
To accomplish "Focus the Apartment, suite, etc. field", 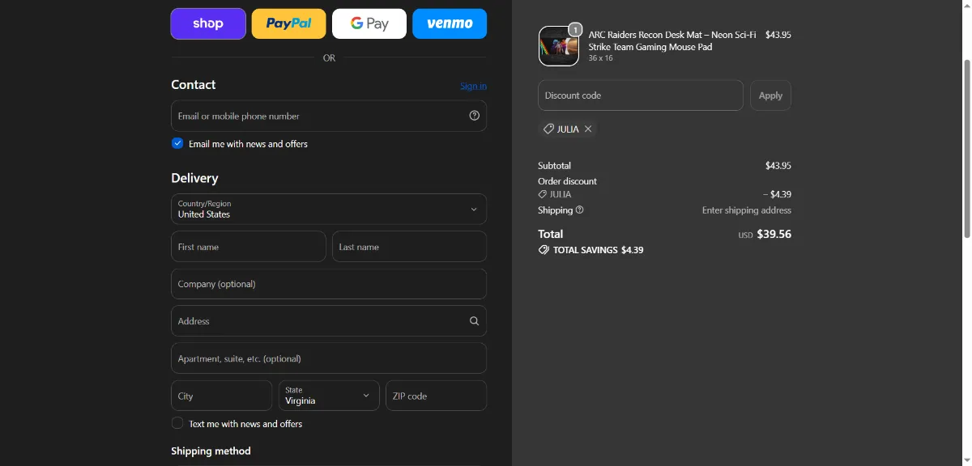I will point(329,358).
